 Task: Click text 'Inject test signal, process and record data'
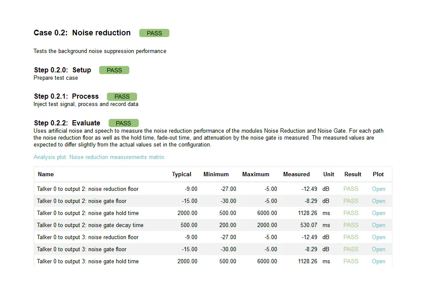pyautogui.click(x=86, y=104)
